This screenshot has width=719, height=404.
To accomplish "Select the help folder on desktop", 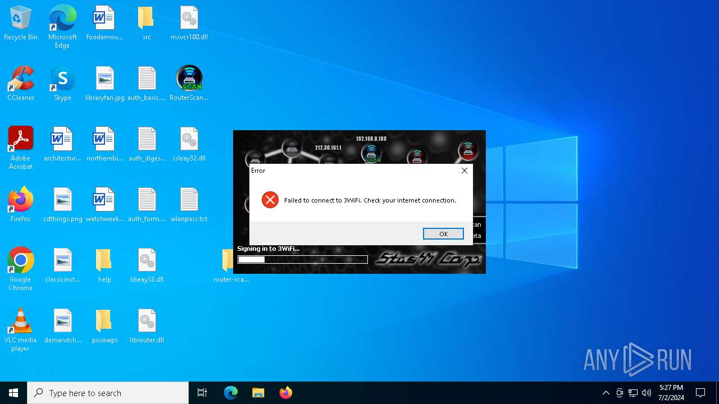I will pos(104,265).
